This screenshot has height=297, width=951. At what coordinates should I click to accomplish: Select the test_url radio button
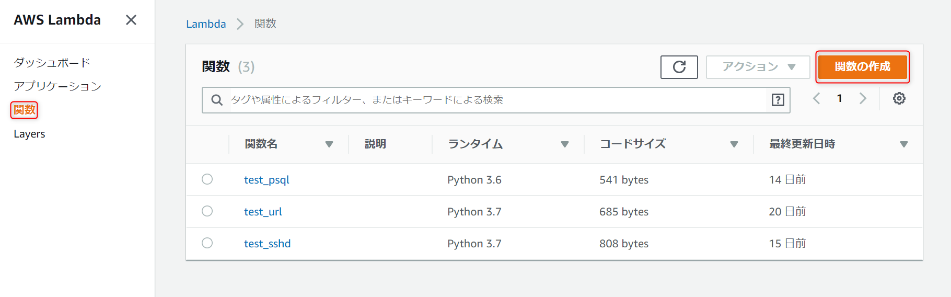(x=207, y=211)
